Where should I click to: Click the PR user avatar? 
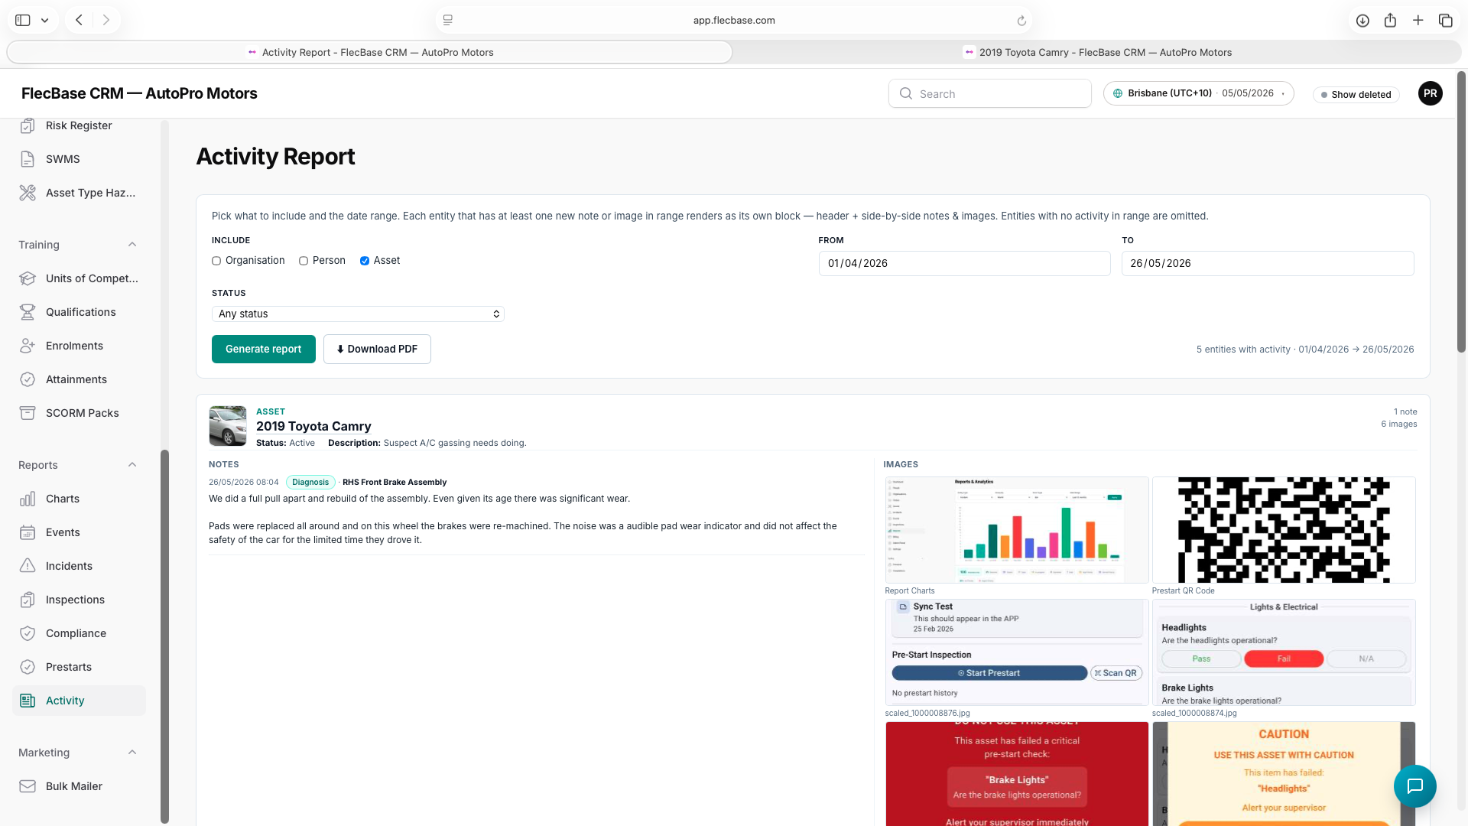point(1430,93)
